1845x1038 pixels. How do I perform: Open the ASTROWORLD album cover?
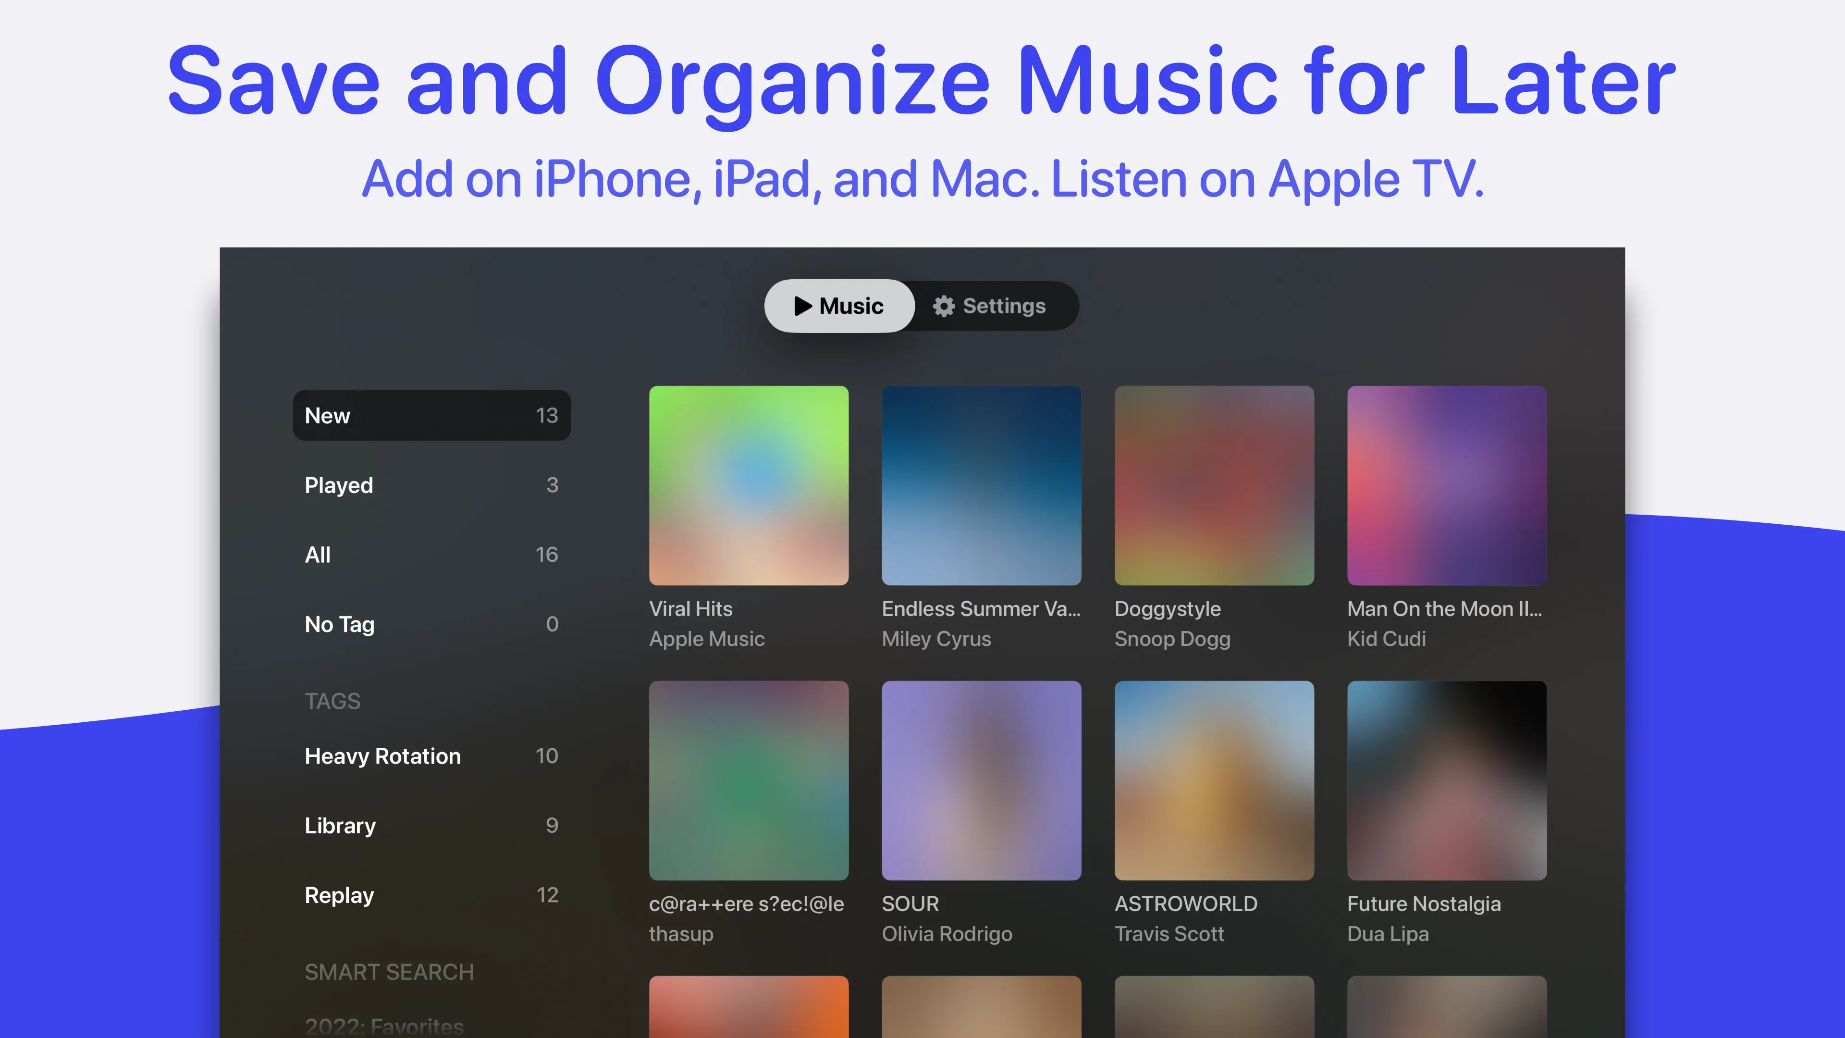1214,780
